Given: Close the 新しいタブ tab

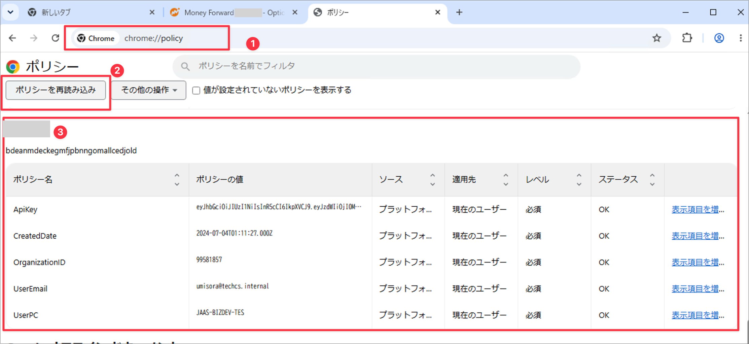Looking at the screenshot, I should tap(152, 12).
